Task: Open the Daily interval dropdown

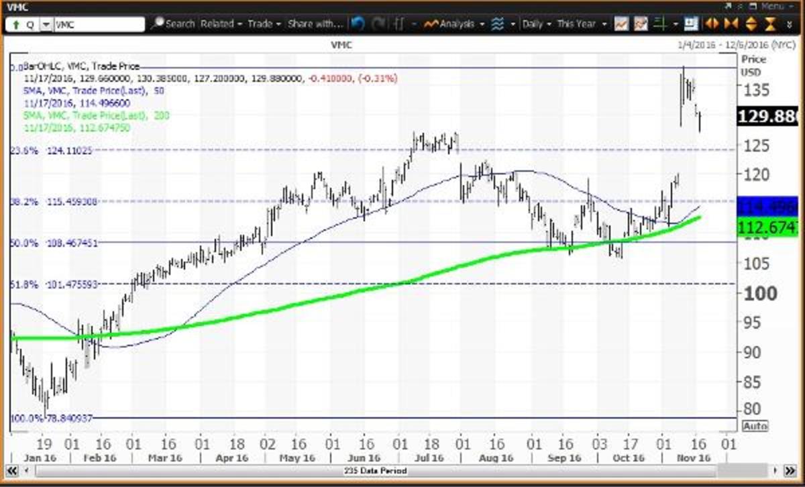Action: click(536, 24)
